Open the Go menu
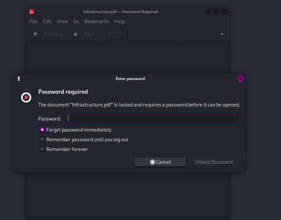Image resolution: width=281 pixels, height=220 pixels. coord(76,21)
